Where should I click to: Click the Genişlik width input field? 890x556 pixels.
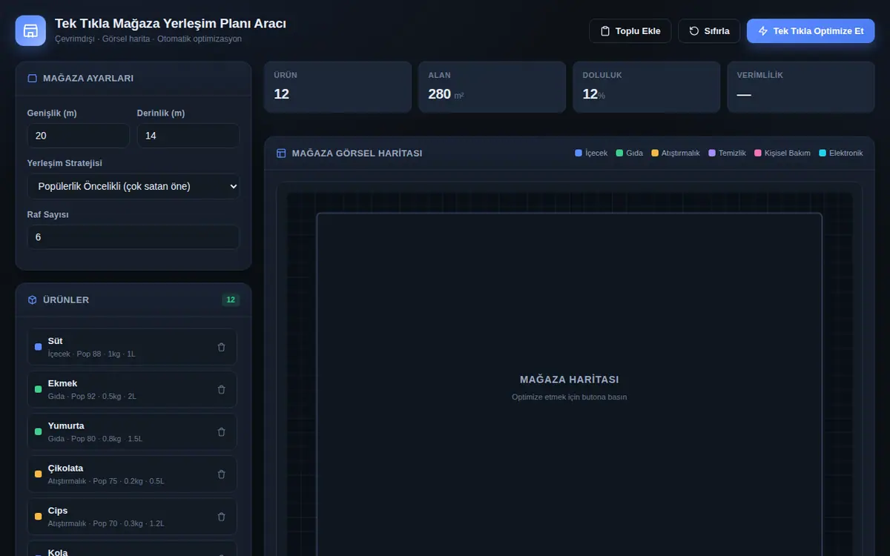[x=79, y=136]
